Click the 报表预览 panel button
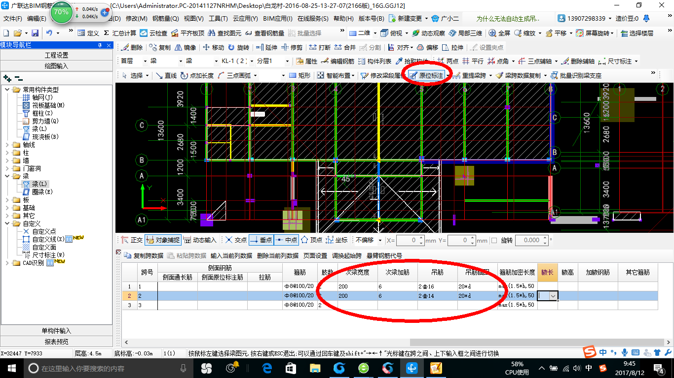 click(x=56, y=341)
